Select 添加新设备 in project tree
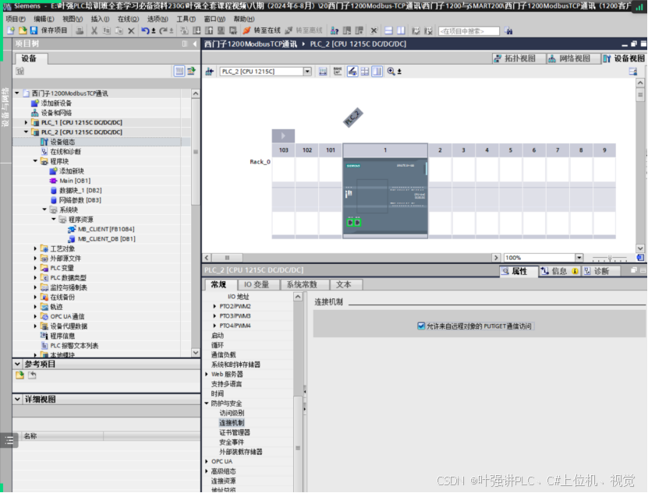 point(51,104)
